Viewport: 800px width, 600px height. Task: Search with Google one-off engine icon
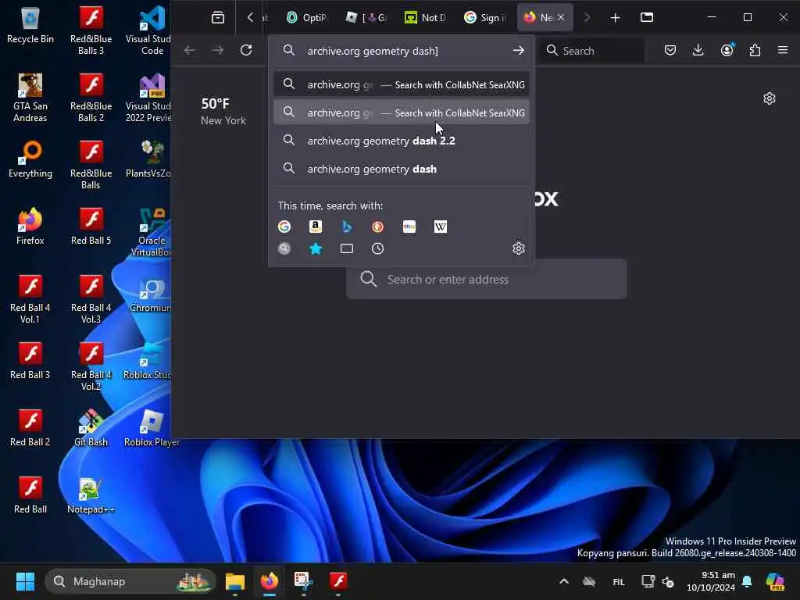point(284,227)
